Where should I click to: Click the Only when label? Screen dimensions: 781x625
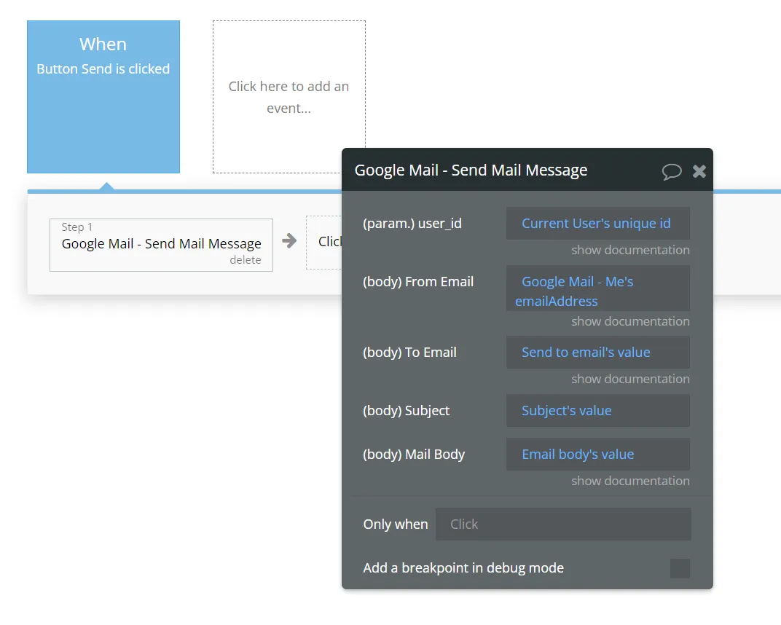(396, 524)
